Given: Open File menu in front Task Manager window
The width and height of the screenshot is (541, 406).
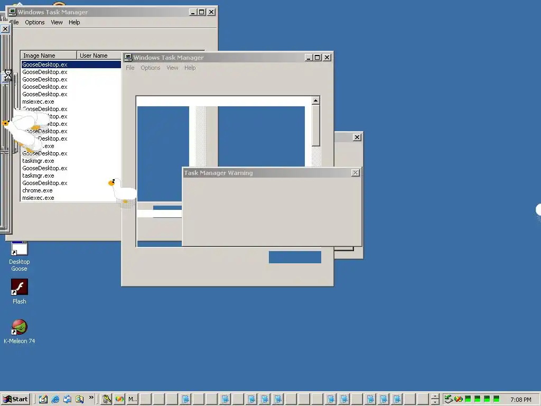Looking at the screenshot, I should coord(130,68).
